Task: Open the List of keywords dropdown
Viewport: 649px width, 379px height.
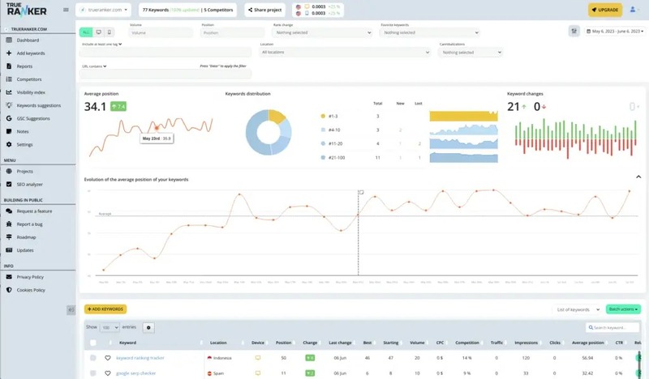Action: (x=578, y=309)
